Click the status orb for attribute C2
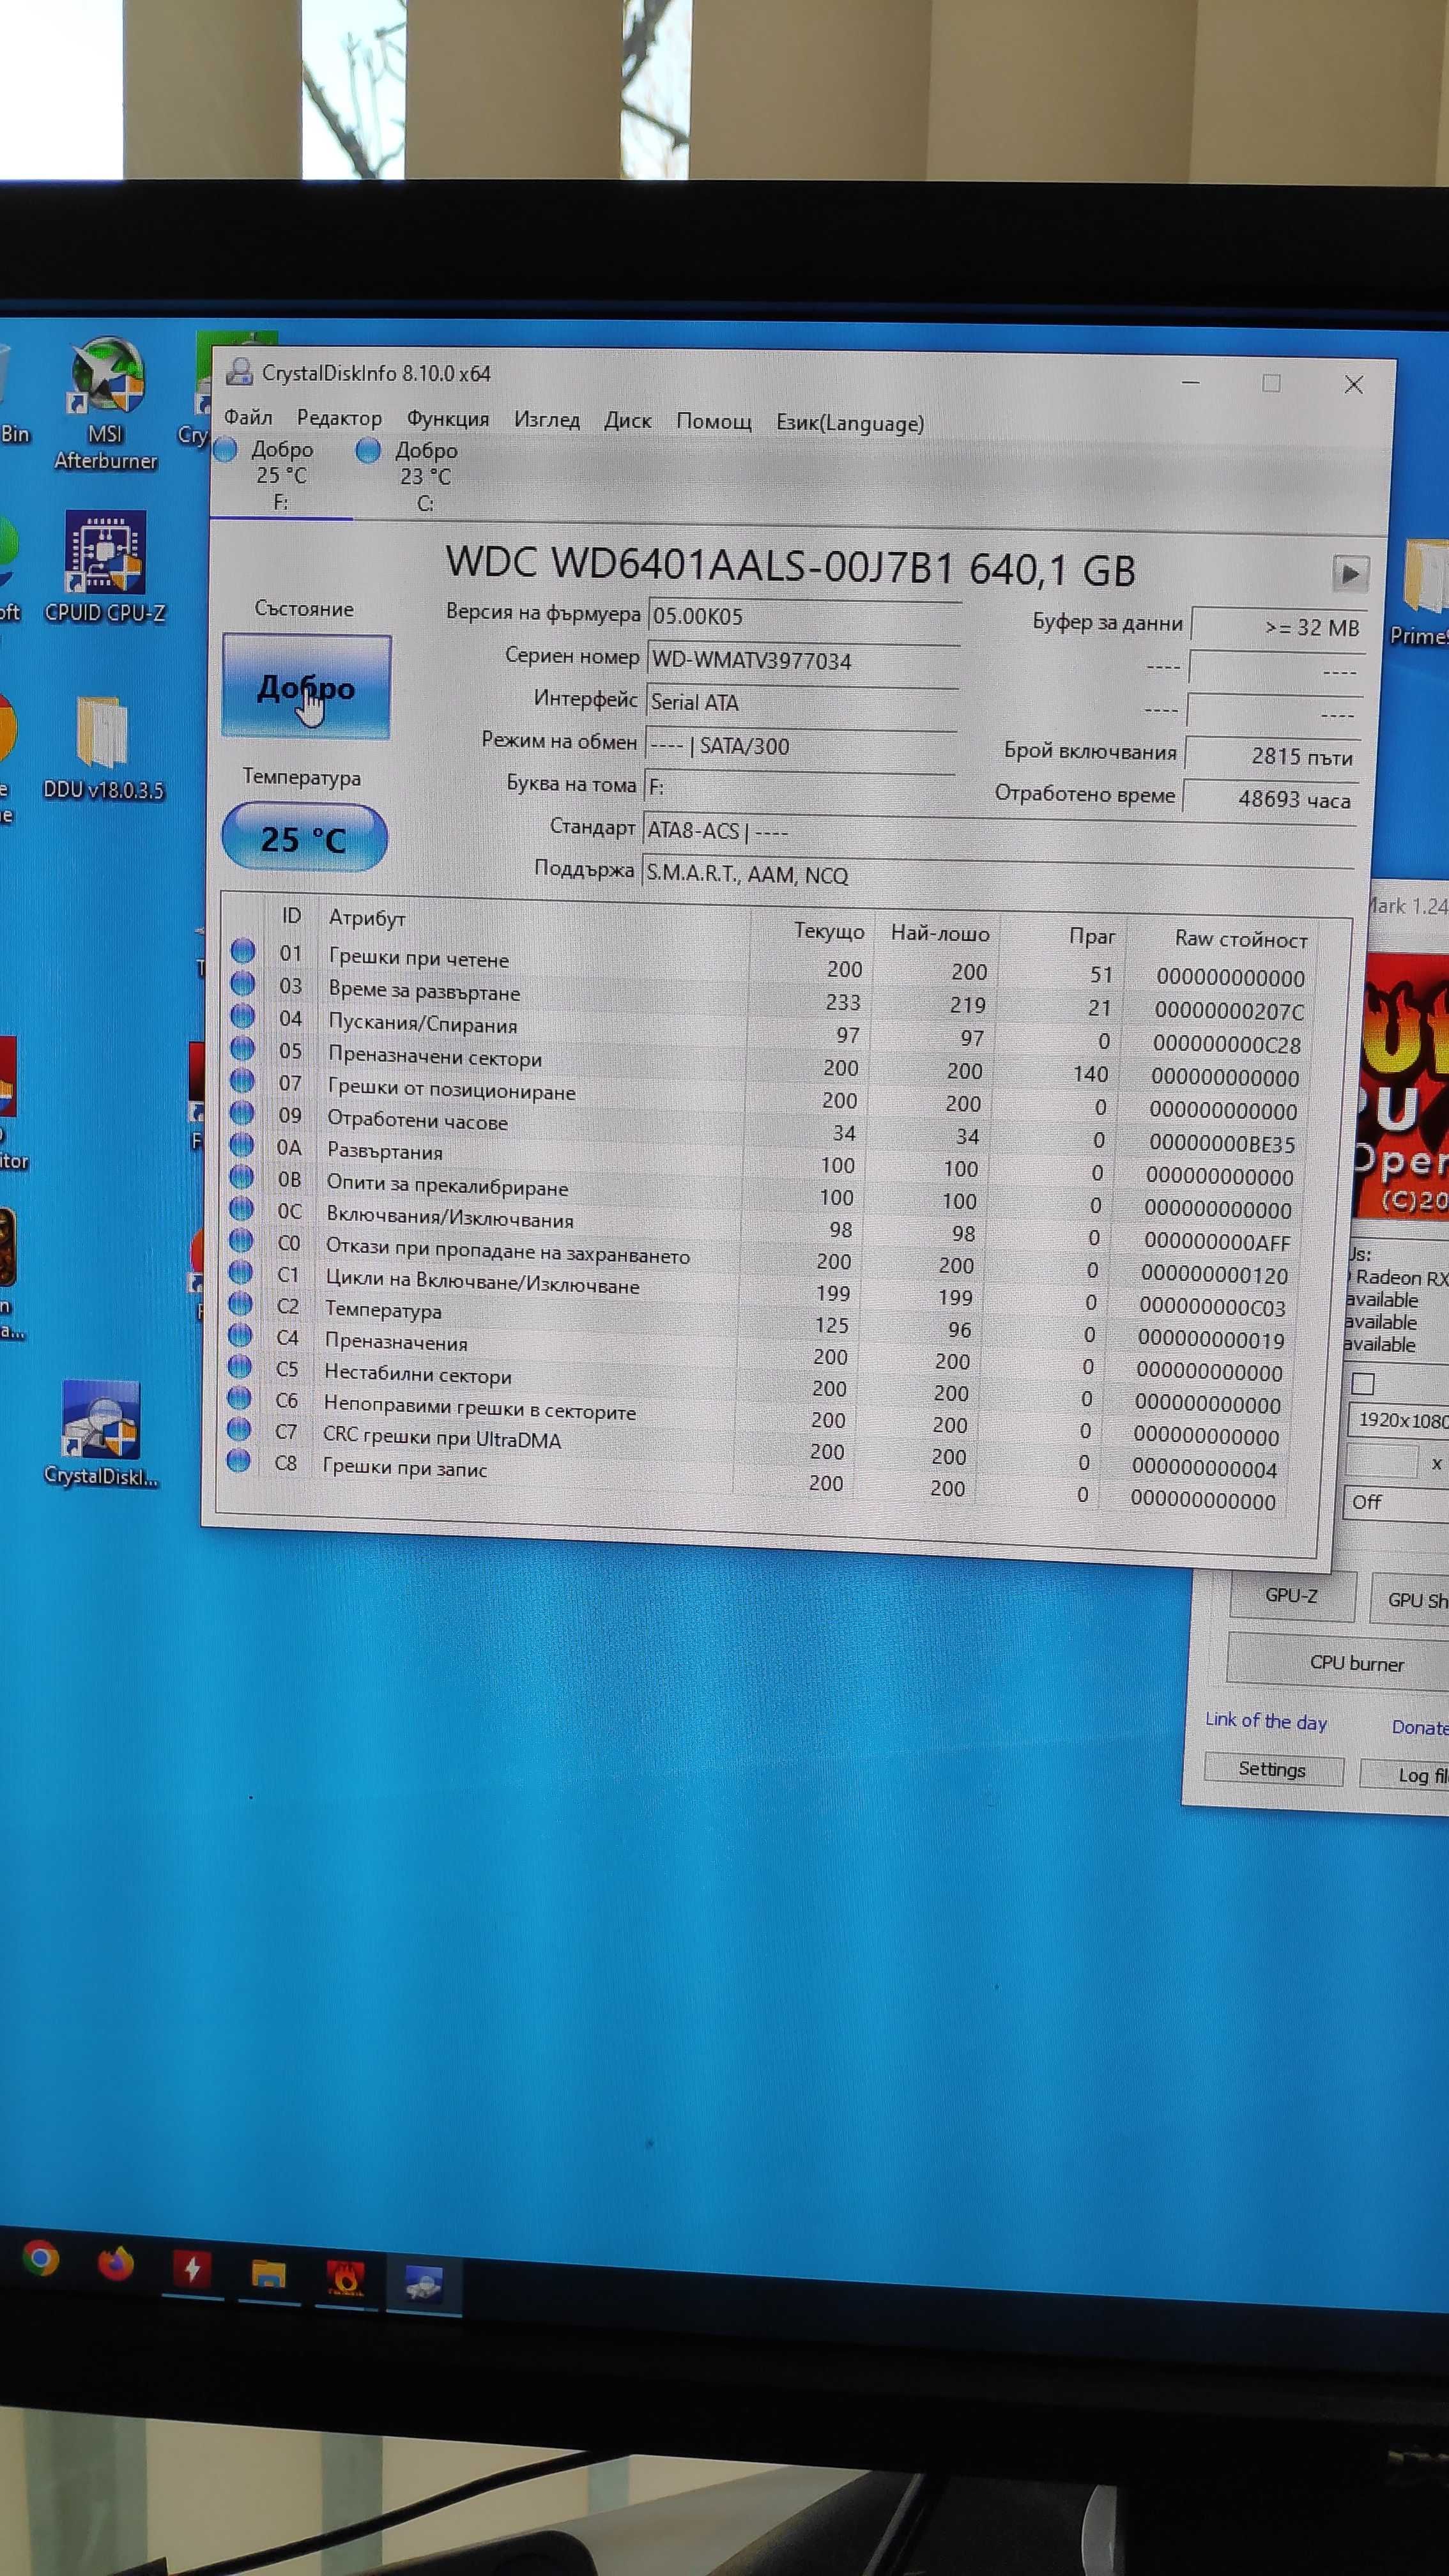The height and width of the screenshot is (2576, 1449). [x=240, y=1303]
